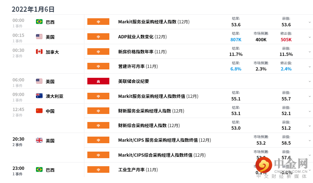Open 财新服务业采购经理人指数 event
Viewport: 313px width, 183px height.
coord(151,111)
